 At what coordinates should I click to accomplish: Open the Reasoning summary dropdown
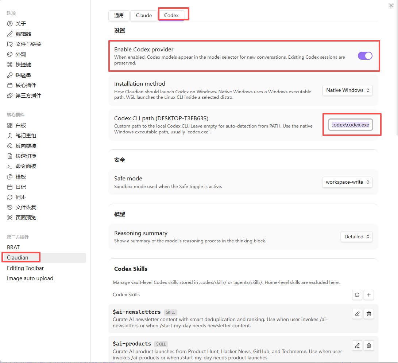point(356,237)
